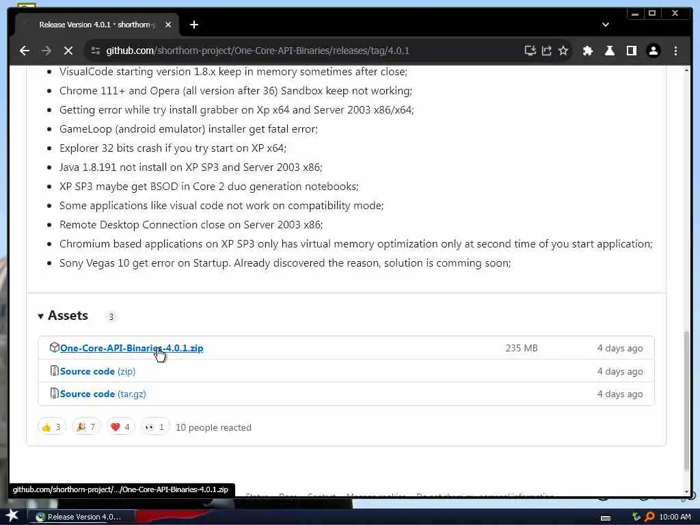Click the '10 people reacted' text
Image resolution: width=700 pixels, height=525 pixels.
click(x=213, y=428)
